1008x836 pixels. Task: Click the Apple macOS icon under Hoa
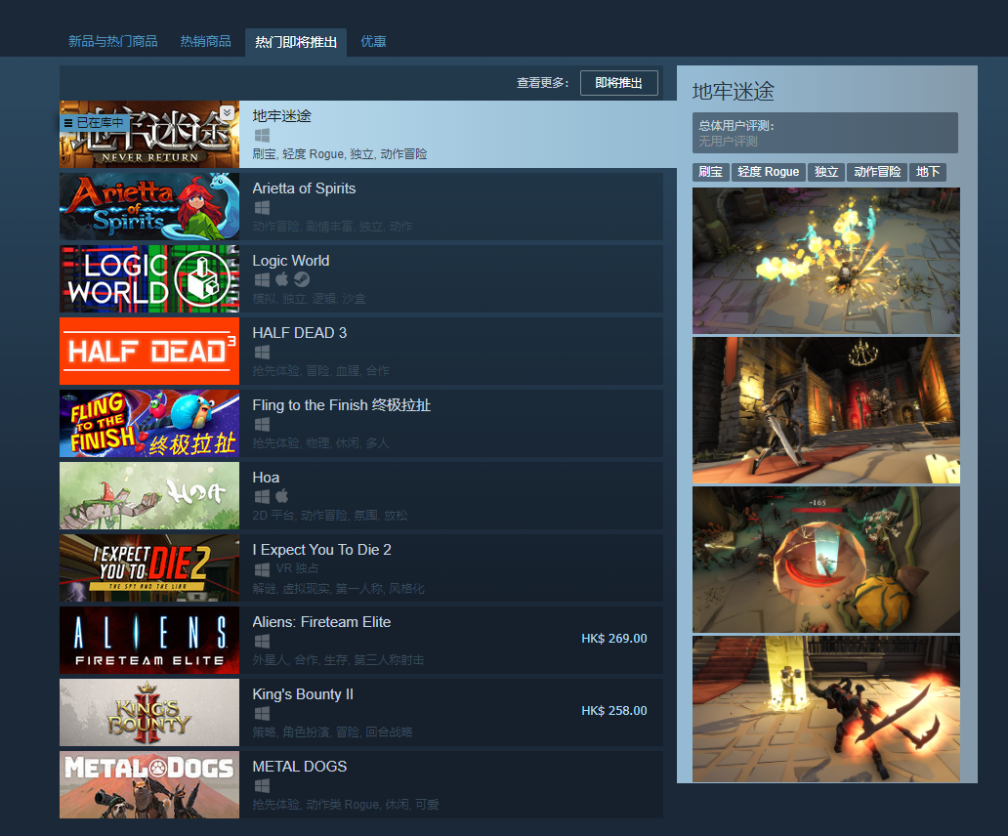pos(281,496)
